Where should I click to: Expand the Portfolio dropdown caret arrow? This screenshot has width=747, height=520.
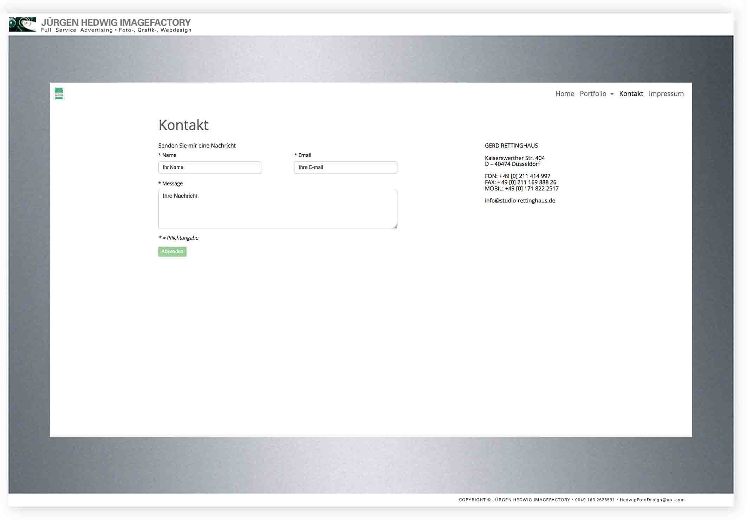point(612,94)
